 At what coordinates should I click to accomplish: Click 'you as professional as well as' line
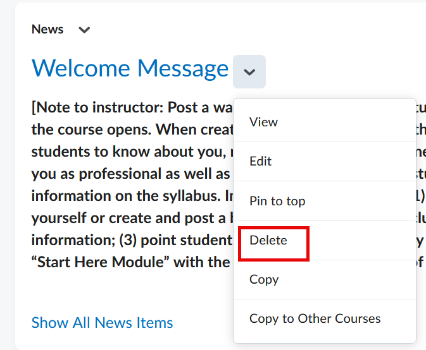[x=127, y=174]
